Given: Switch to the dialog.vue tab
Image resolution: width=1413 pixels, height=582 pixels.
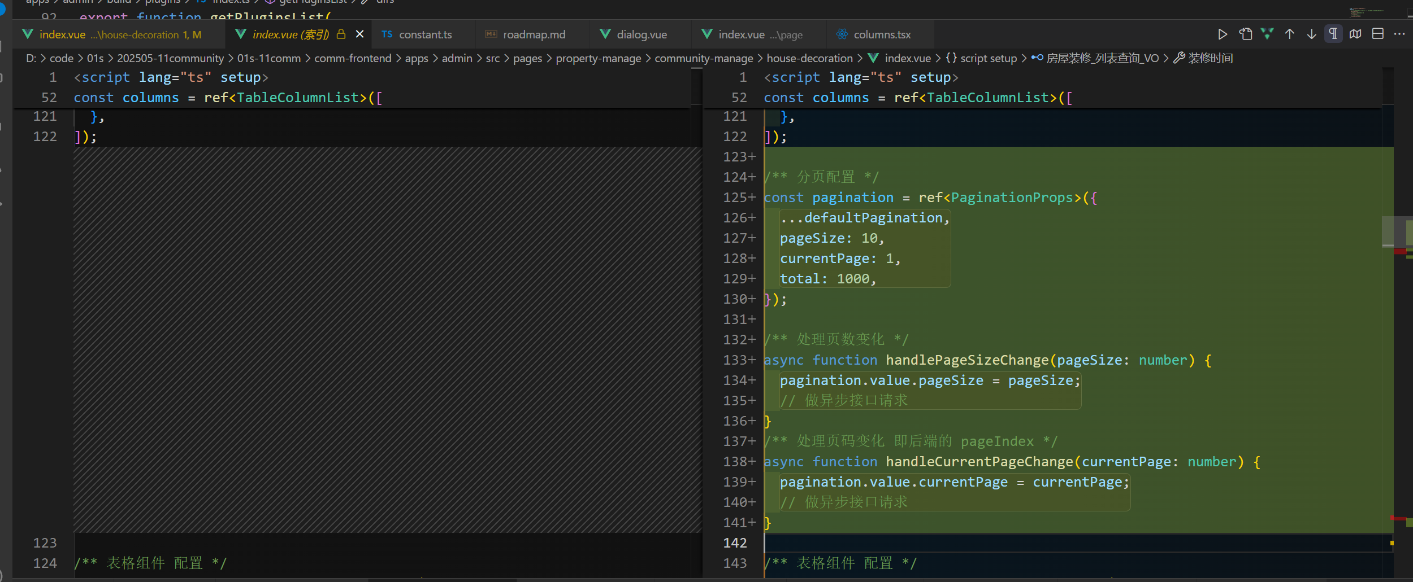Looking at the screenshot, I should pyautogui.click(x=642, y=34).
